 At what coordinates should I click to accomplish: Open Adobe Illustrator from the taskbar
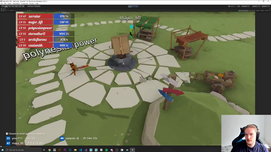(60, 150)
